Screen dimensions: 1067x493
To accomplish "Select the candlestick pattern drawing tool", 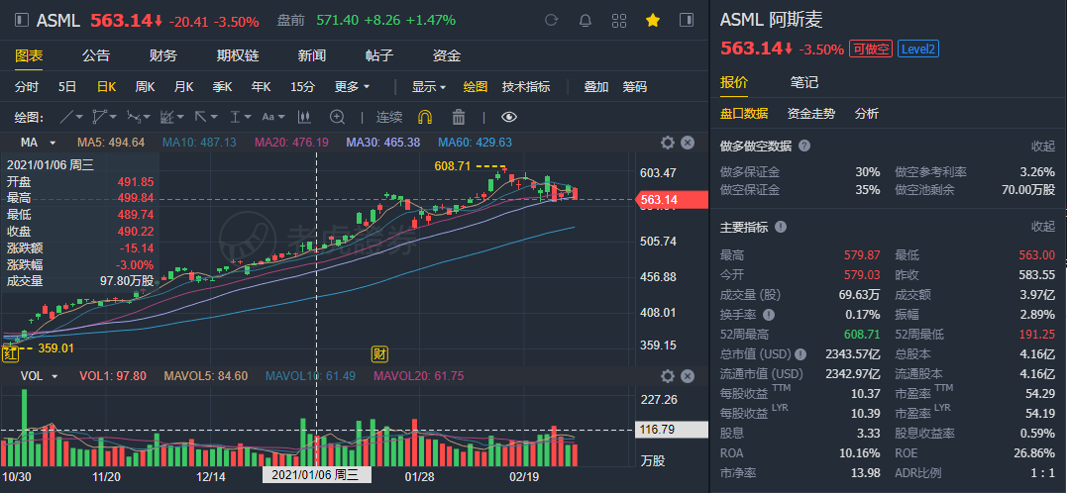I will click(304, 117).
